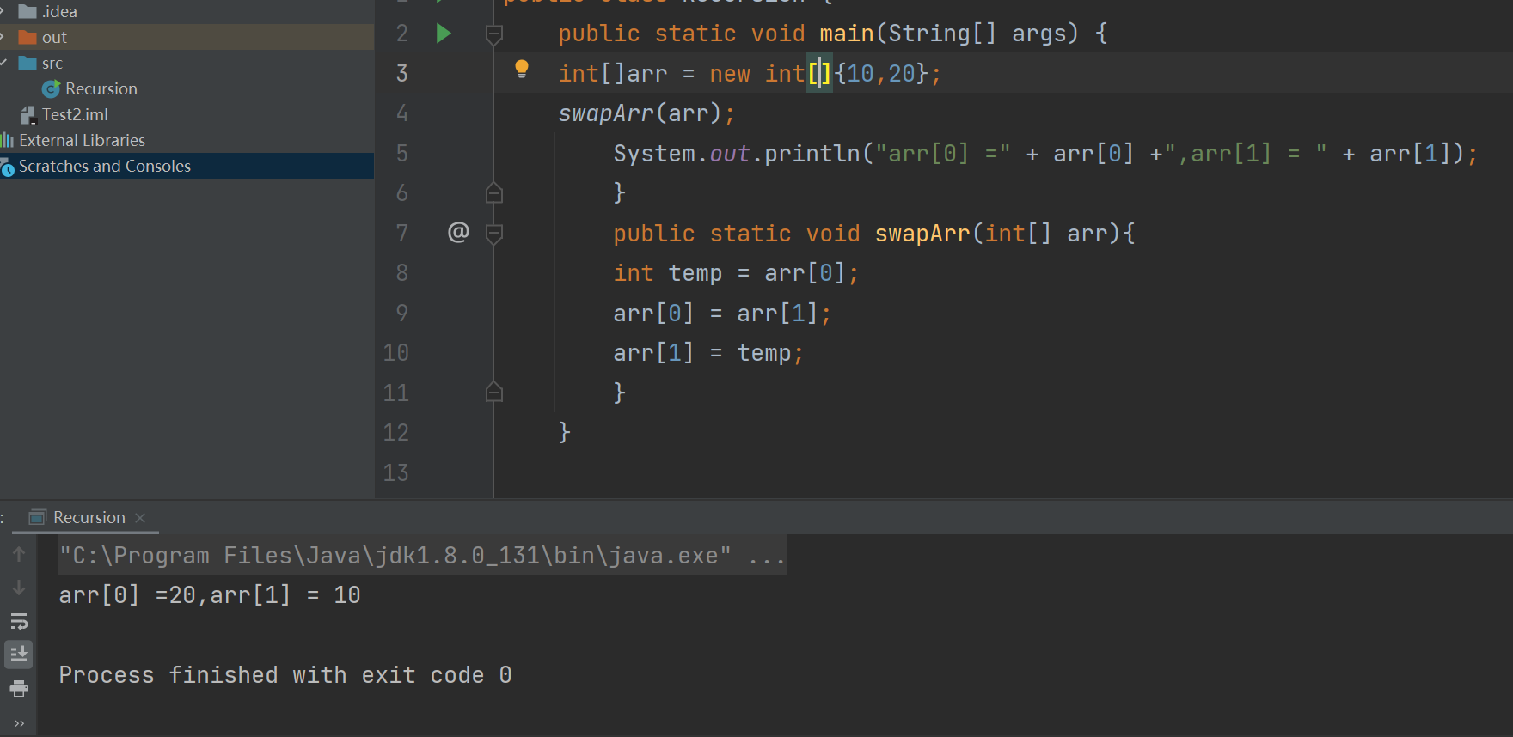
Task: Click 'Process finished with exit code 0'
Action: click(285, 675)
